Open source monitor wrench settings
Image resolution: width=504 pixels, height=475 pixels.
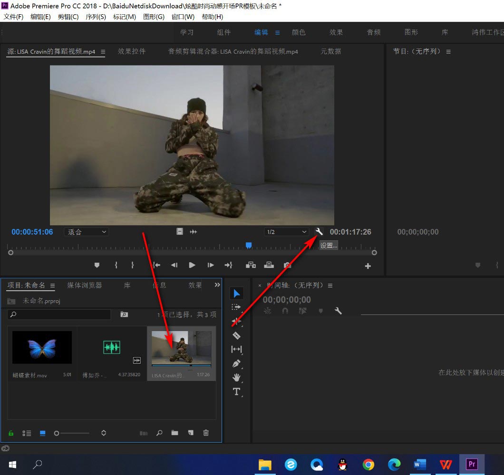click(x=319, y=232)
